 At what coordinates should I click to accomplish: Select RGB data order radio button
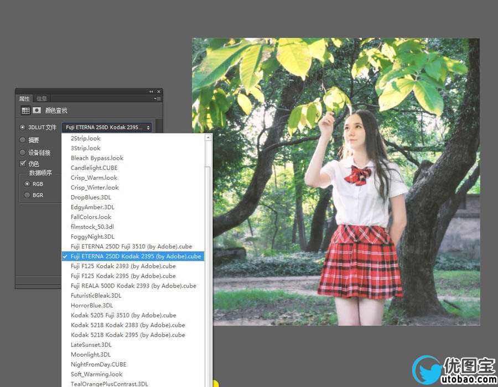coord(27,184)
